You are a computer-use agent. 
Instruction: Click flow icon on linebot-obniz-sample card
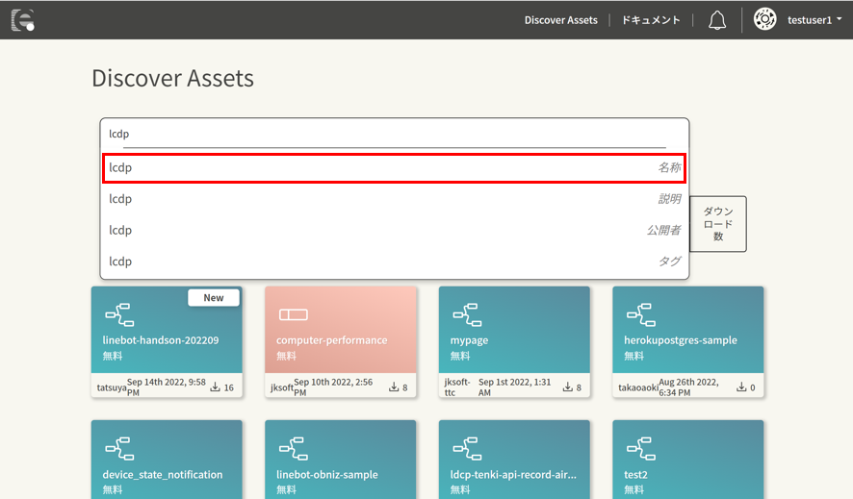[x=294, y=448]
